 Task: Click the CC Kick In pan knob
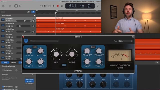click(33, 21)
